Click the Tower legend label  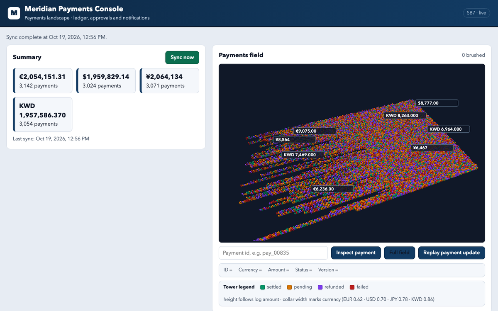point(239,287)
